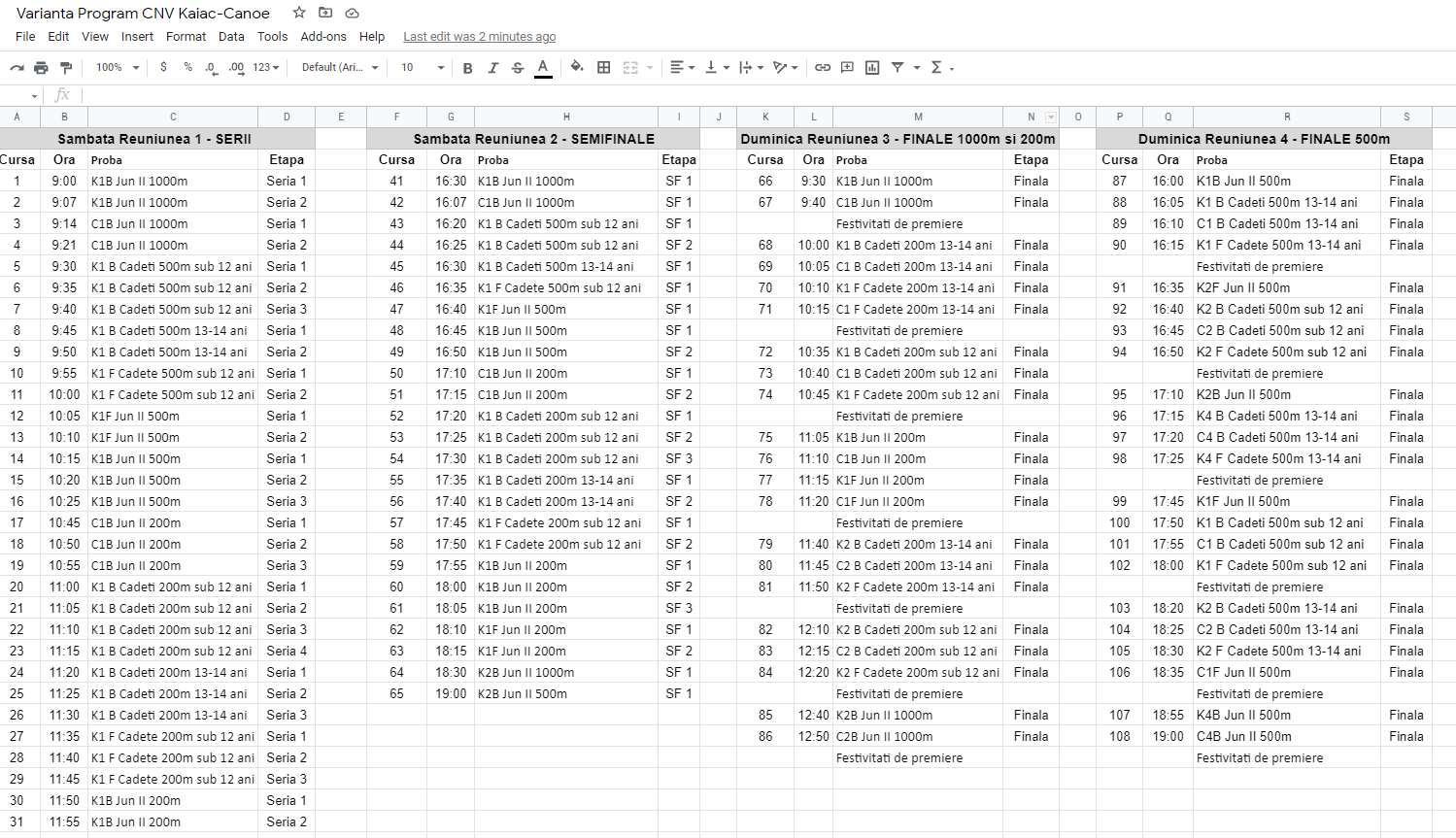1456x838 pixels.
Task: Format as percent
Action: click(x=187, y=67)
